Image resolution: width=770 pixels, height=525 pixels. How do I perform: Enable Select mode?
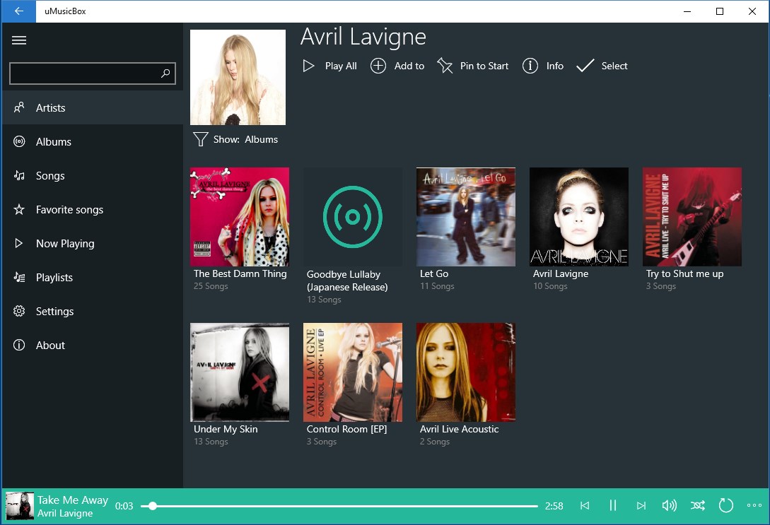click(x=602, y=66)
